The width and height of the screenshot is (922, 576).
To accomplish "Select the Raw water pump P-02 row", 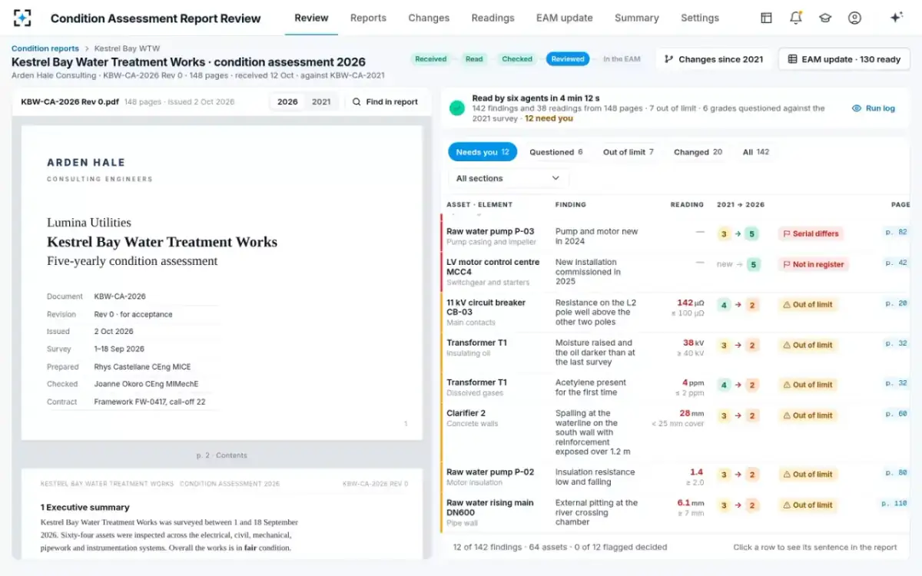I will pos(675,477).
